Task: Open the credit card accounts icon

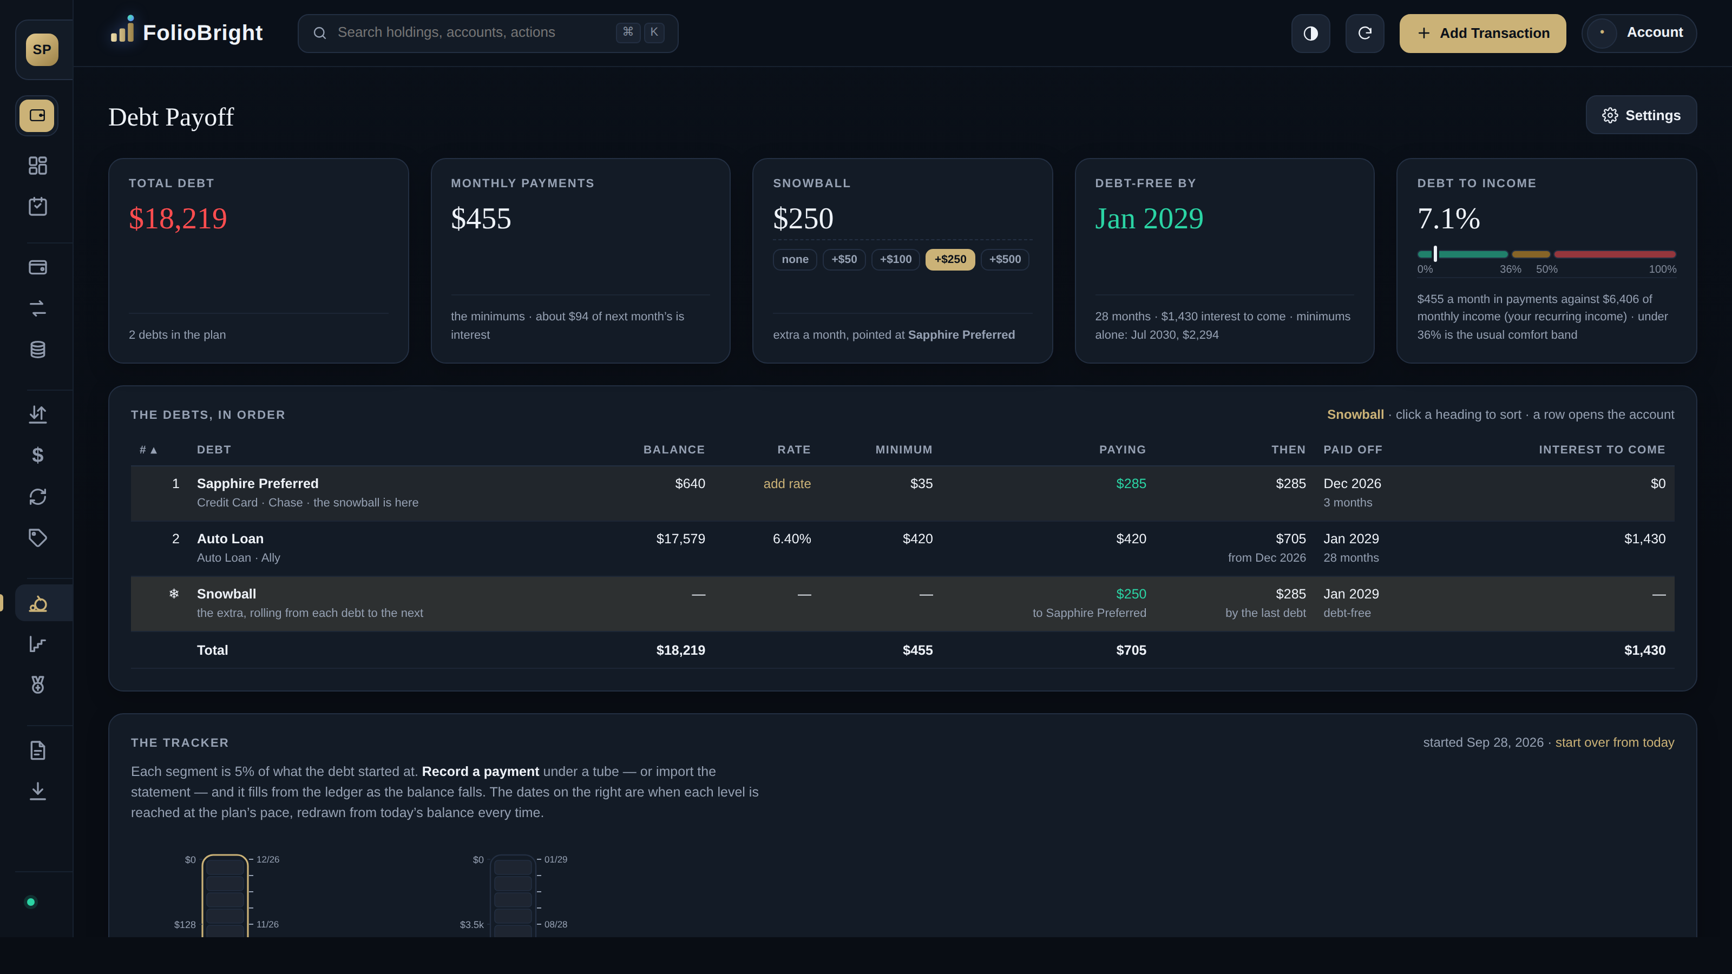Action: pyautogui.click(x=38, y=267)
